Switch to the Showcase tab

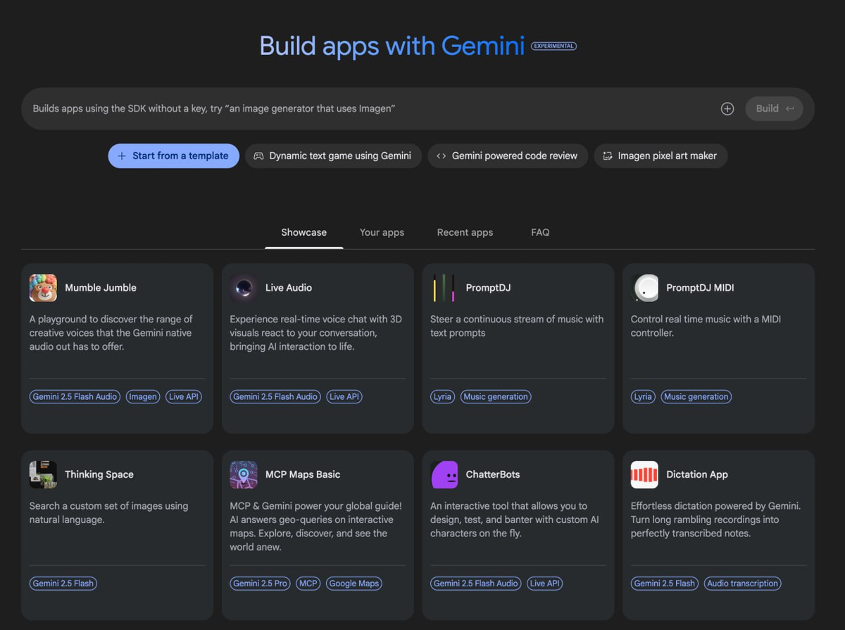tap(304, 232)
